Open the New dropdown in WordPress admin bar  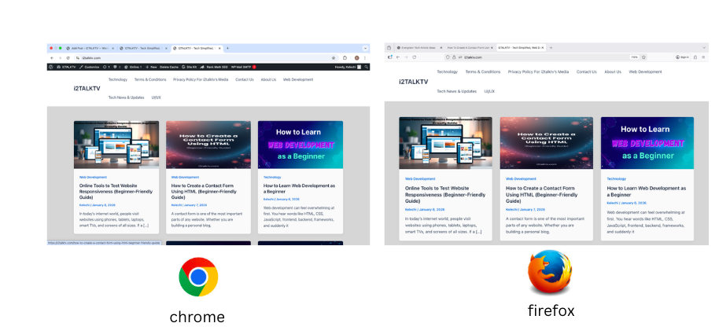[x=153, y=68]
